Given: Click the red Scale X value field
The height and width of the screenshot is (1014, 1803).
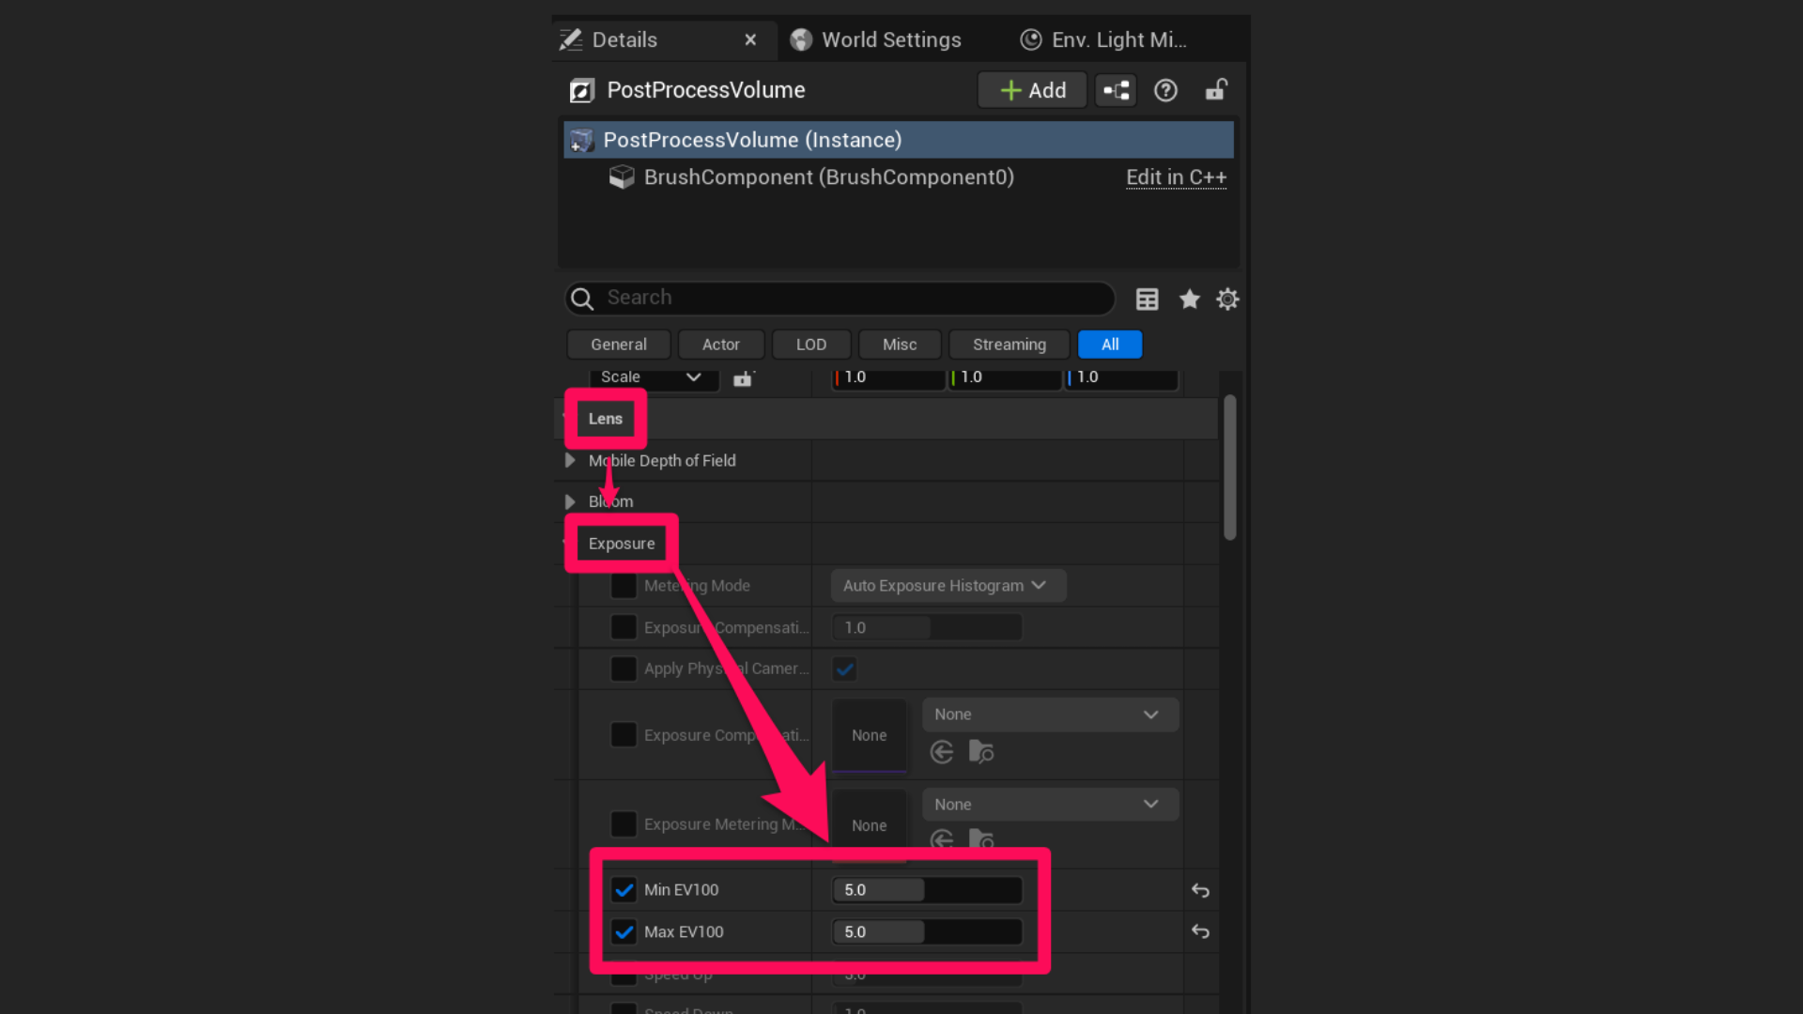Looking at the screenshot, I should click(888, 377).
